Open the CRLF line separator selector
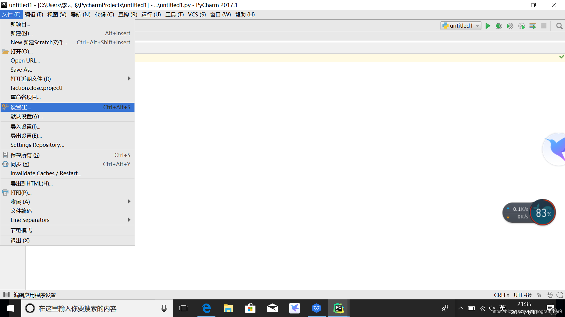This screenshot has width=565, height=317. (501, 295)
